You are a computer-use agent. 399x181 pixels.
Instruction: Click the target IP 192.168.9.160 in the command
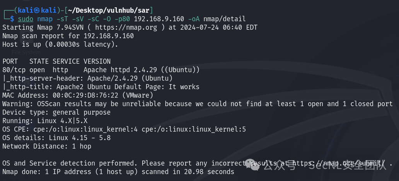pos(159,19)
